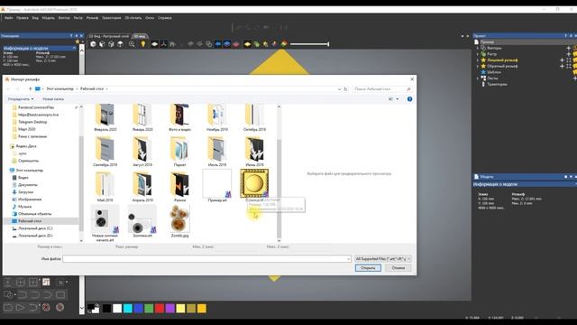Expand the Обратный рельеф node
Image resolution: width=577 pixels, height=325 pixels.
click(x=478, y=66)
